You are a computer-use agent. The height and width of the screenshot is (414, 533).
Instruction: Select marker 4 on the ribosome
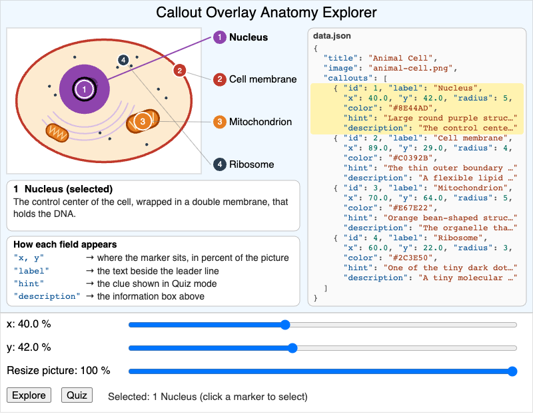123,61
